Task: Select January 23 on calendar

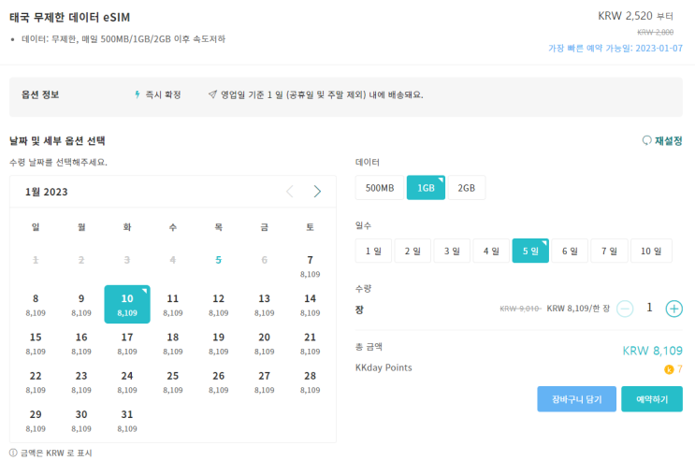Action: [x=81, y=381]
